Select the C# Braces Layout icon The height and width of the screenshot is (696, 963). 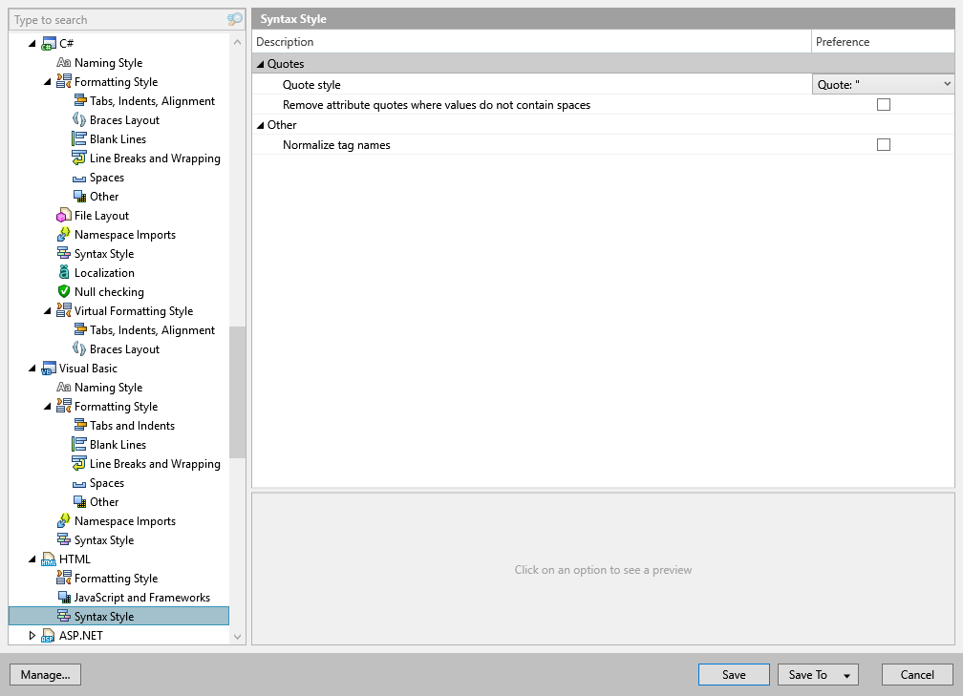point(79,119)
